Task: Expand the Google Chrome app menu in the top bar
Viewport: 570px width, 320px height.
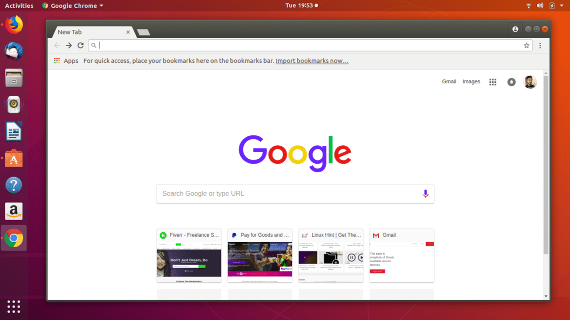Action: pos(72,5)
